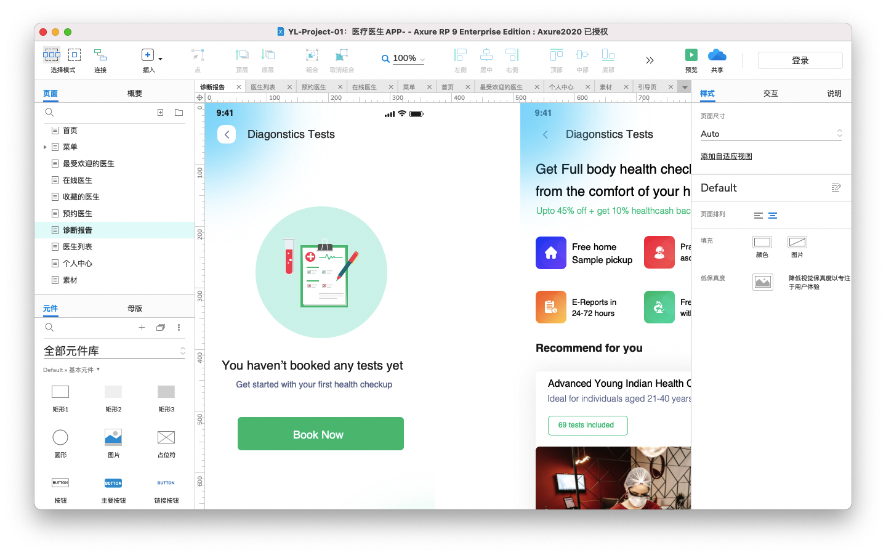This screenshot has width=886, height=555.
Task: Align widgets to 顶部 top
Action: point(557,55)
